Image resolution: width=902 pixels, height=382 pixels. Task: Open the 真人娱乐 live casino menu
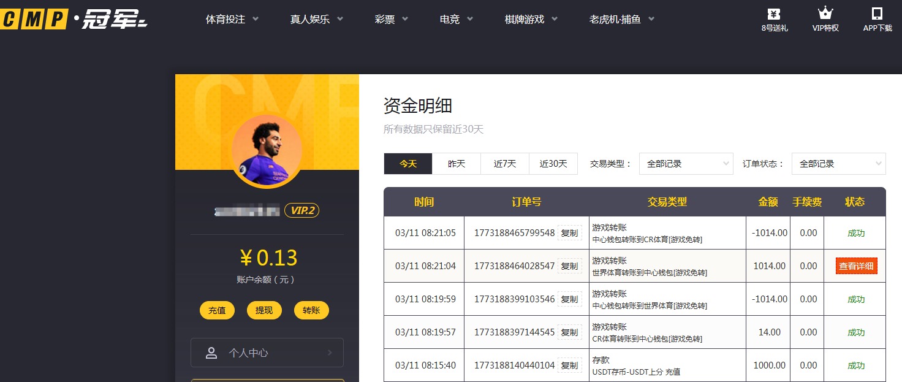pyautogui.click(x=316, y=19)
